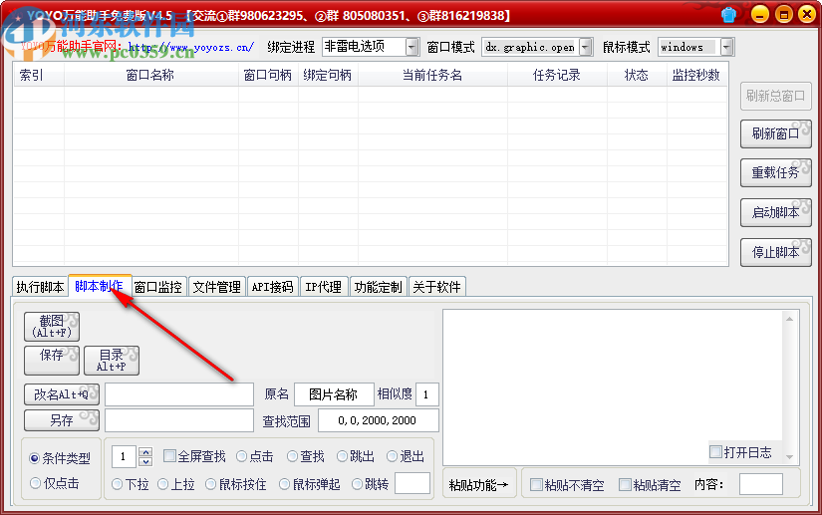
Task: Click the 停止脚本 button
Action: 775,253
